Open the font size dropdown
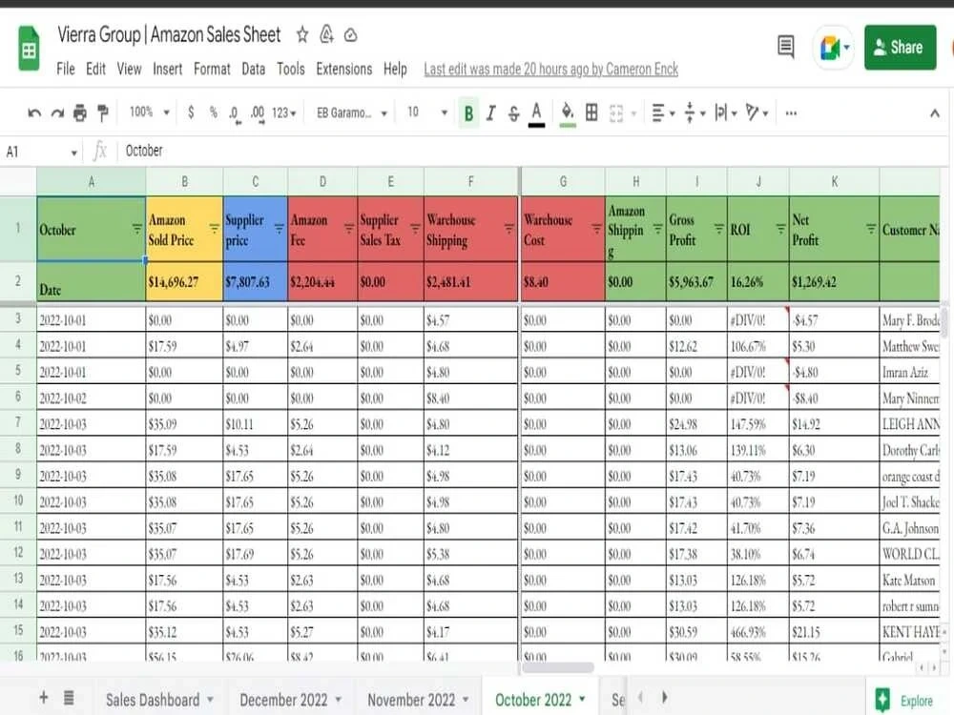The height and width of the screenshot is (715, 954). (427, 112)
